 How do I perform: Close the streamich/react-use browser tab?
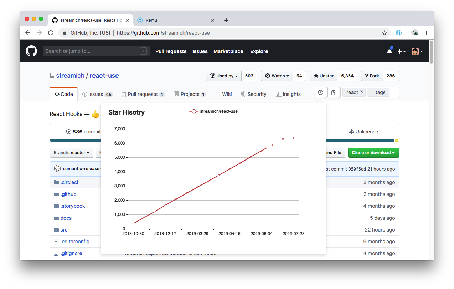click(x=128, y=20)
